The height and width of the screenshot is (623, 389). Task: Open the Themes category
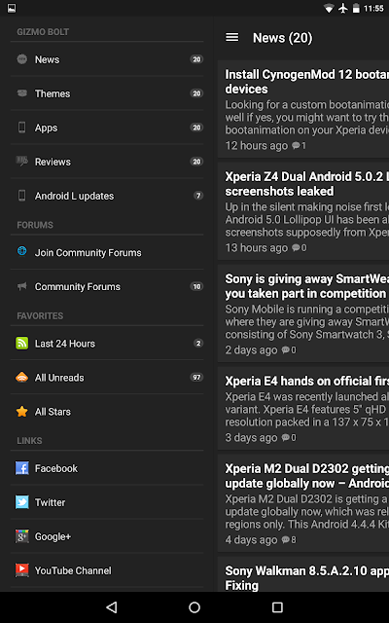point(107,93)
